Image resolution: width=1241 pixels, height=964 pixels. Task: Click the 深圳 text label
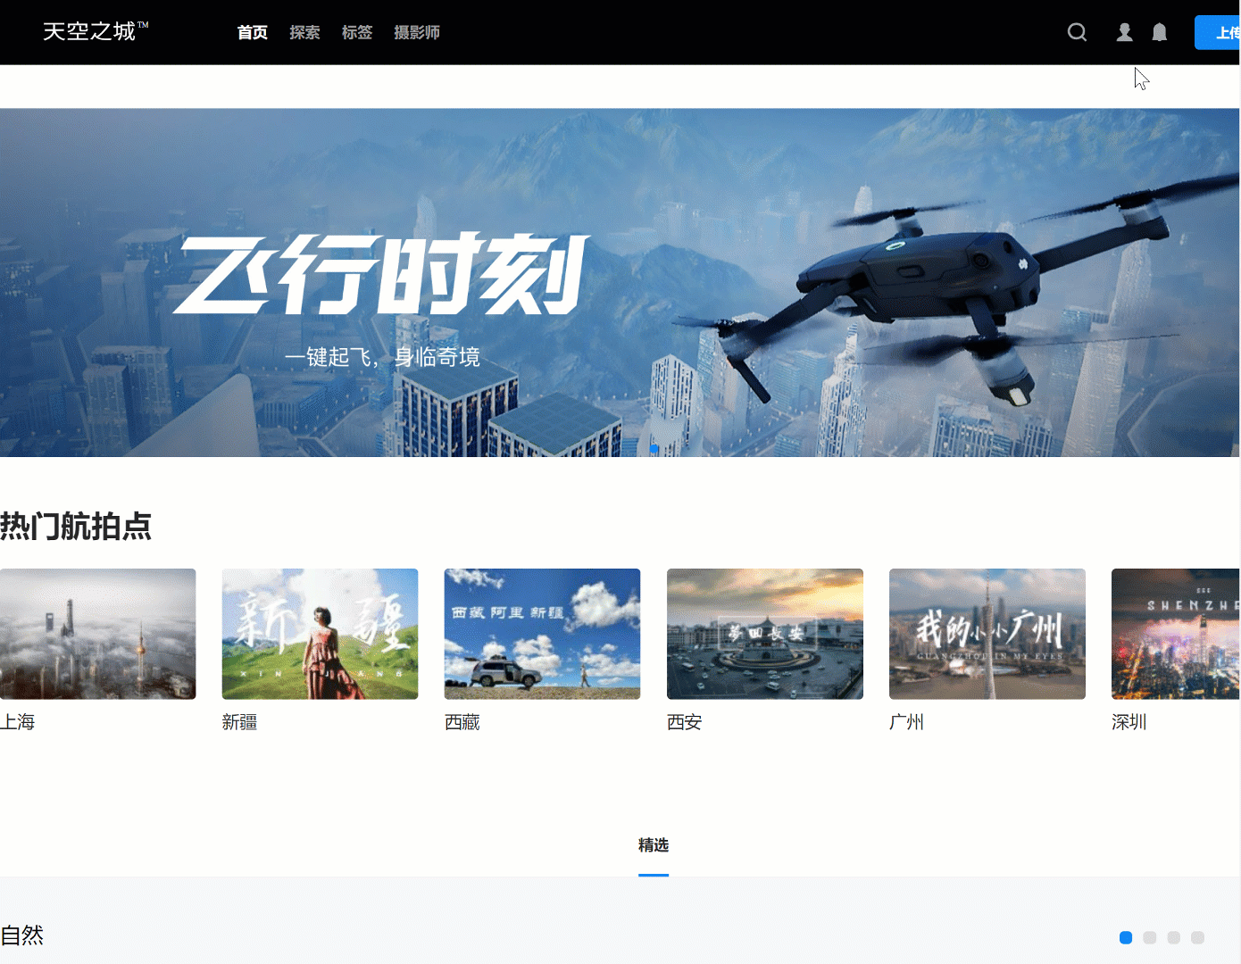(1129, 722)
